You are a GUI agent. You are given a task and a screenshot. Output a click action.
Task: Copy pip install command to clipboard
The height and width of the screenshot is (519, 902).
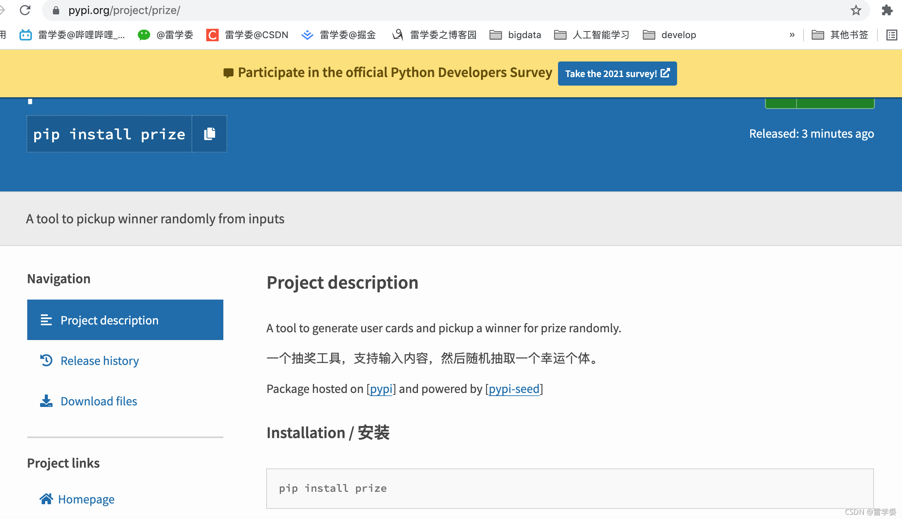[210, 134]
